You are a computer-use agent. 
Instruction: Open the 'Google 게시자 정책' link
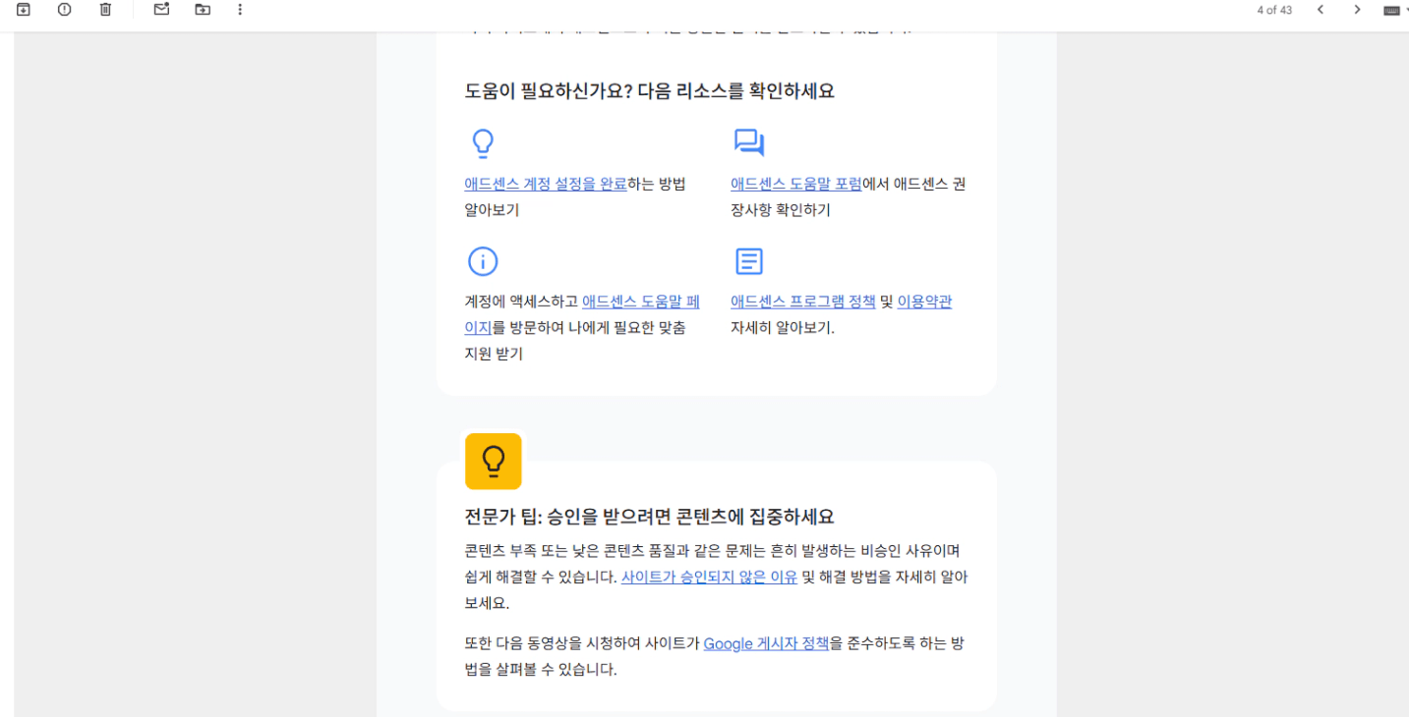click(766, 644)
